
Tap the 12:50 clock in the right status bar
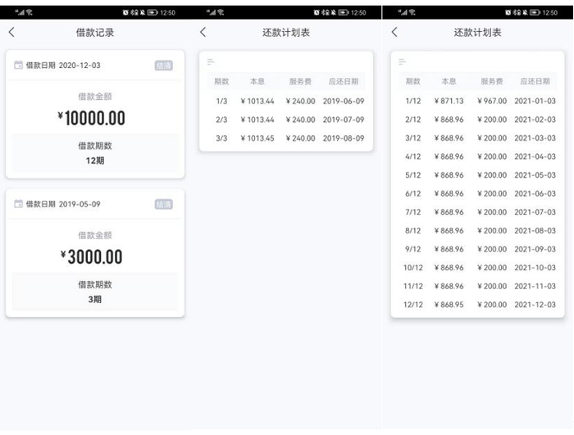click(550, 12)
